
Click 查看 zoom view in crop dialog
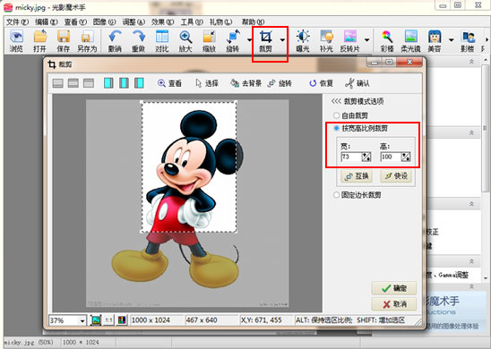coord(169,83)
